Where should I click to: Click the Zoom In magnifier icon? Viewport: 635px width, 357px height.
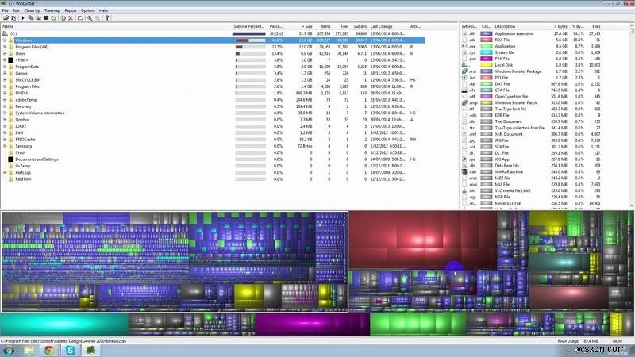pyautogui.click(x=90, y=18)
